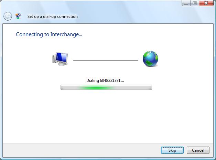
Task: Skip the dialing step
Action: [x=172, y=150]
